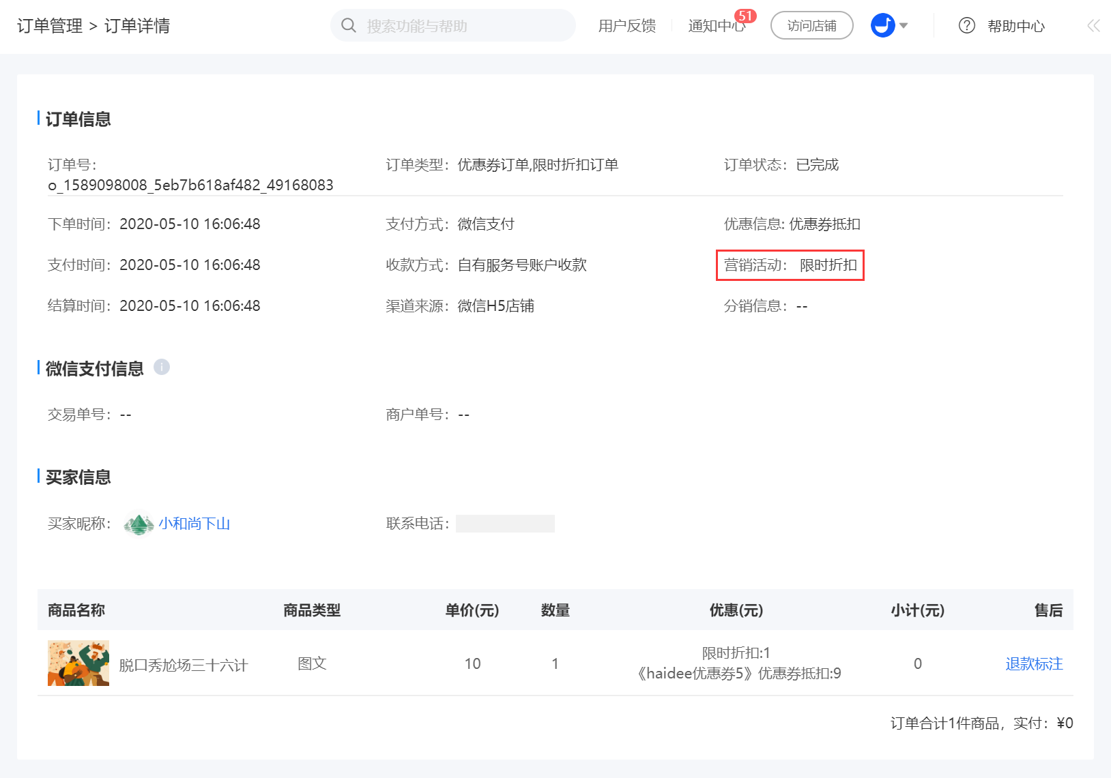The image size is (1111, 778).
Task: Click the info icon beside 微信支付信息
Action: click(x=162, y=367)
